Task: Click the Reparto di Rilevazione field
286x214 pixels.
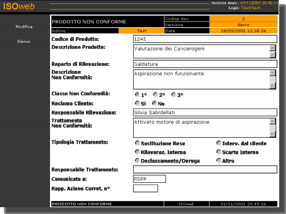Action: coord(205,64)
